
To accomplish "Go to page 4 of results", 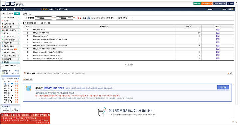I will click(132, 65).
